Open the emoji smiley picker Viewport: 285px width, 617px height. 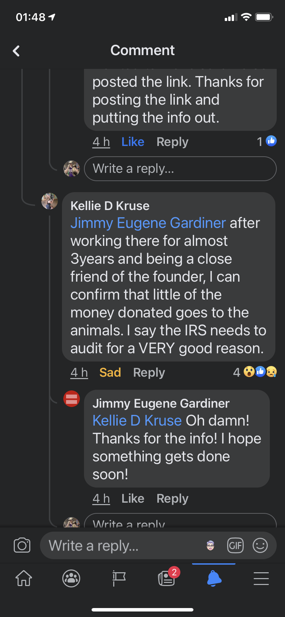click(x=260, y=545)
